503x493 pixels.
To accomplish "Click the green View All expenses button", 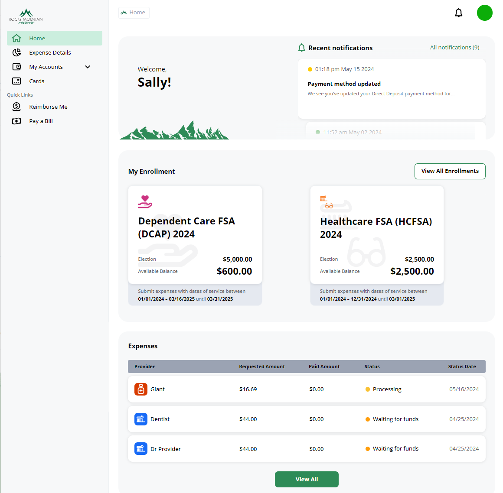I will point(307,479).
